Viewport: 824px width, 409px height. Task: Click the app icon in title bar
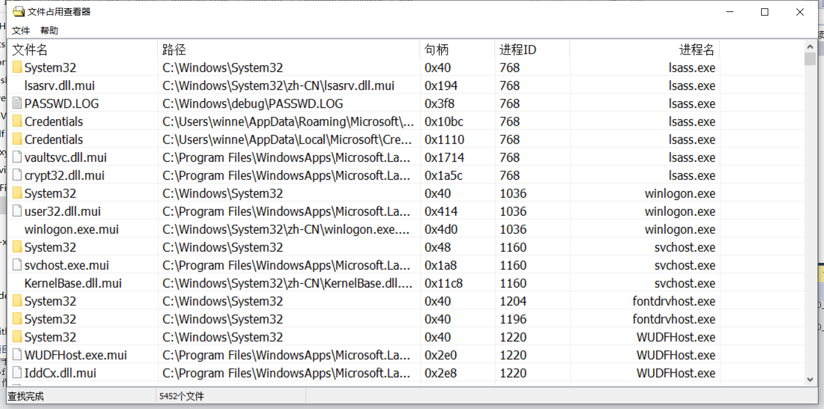(19, 12)
